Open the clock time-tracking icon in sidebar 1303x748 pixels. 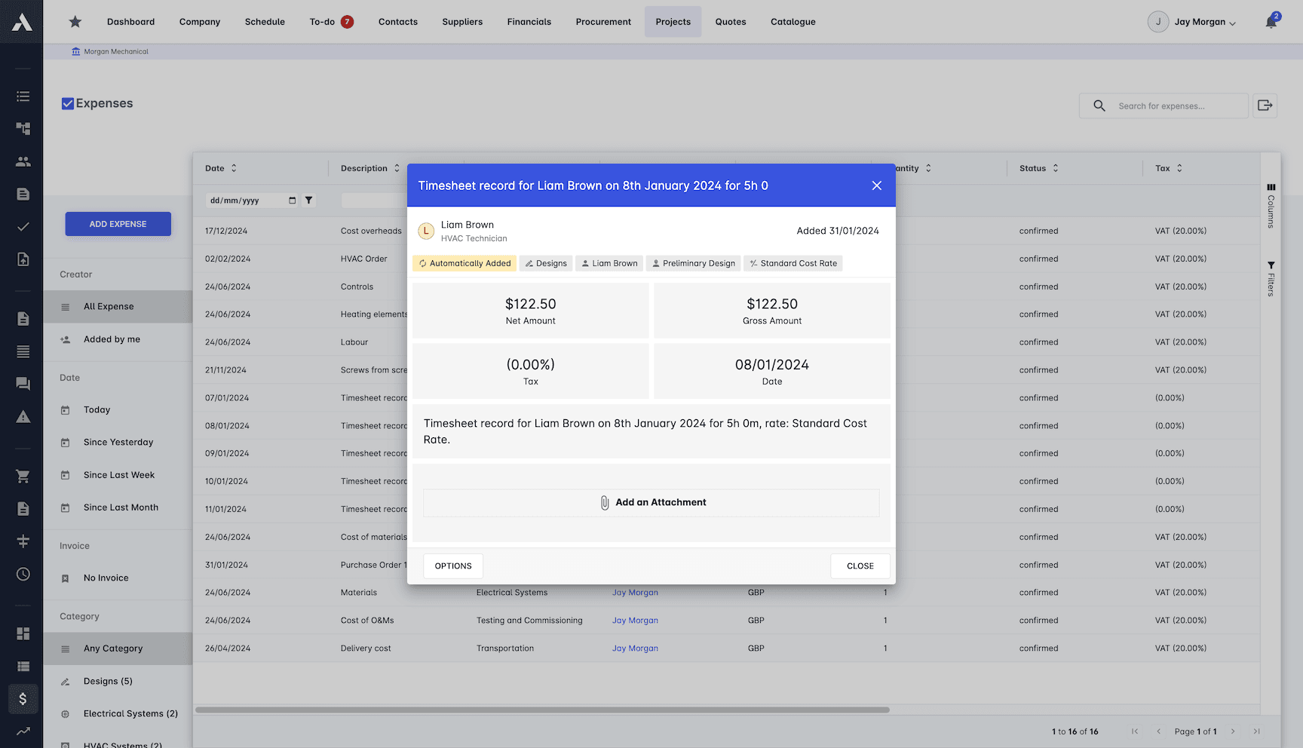tap(23, 574)
